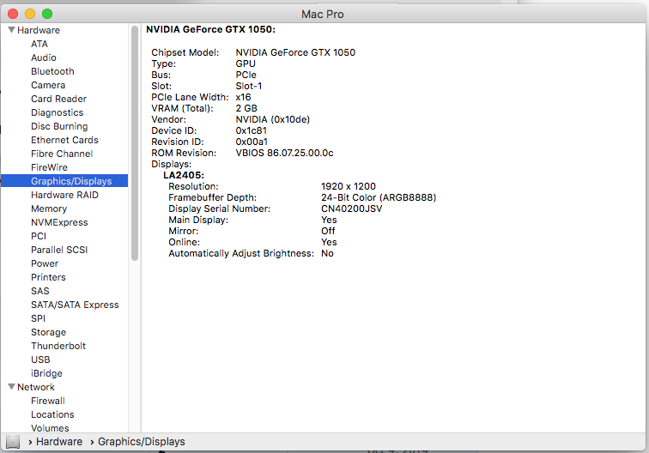Minimize the window with the yellow button
The height and width of the screenshot is (453, 649).
point(30,14)
